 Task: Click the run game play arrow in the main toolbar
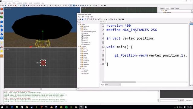(91, 5)
